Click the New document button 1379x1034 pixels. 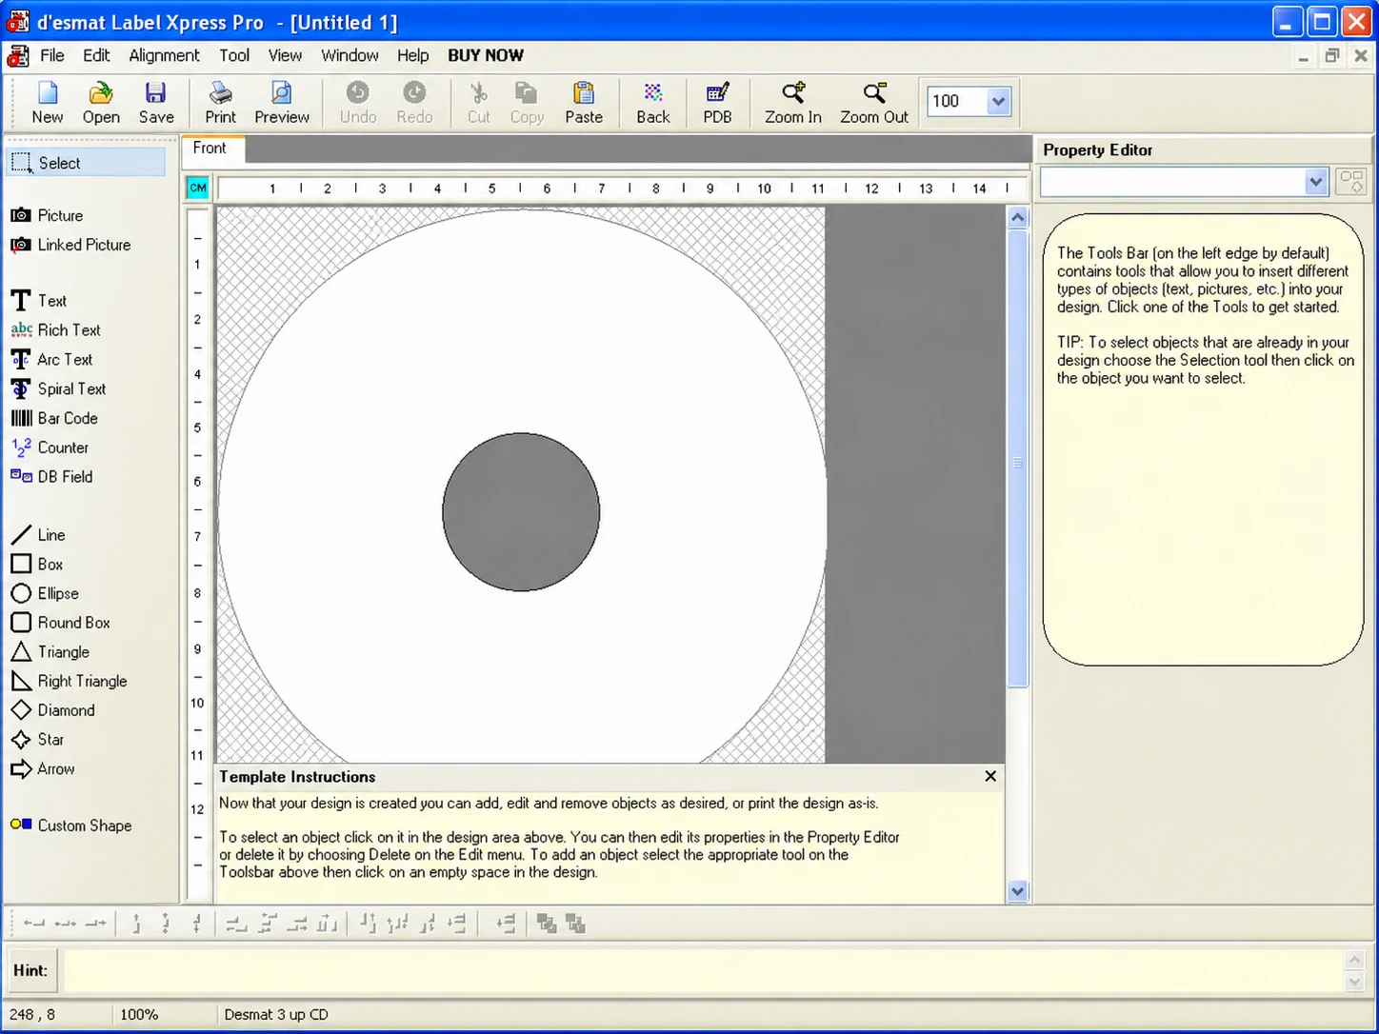point(48,103)
